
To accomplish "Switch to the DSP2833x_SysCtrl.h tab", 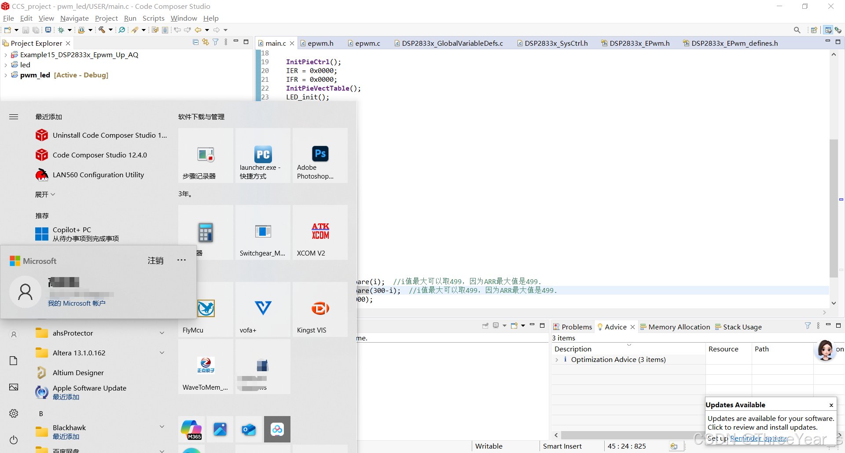I will (552, 43).
